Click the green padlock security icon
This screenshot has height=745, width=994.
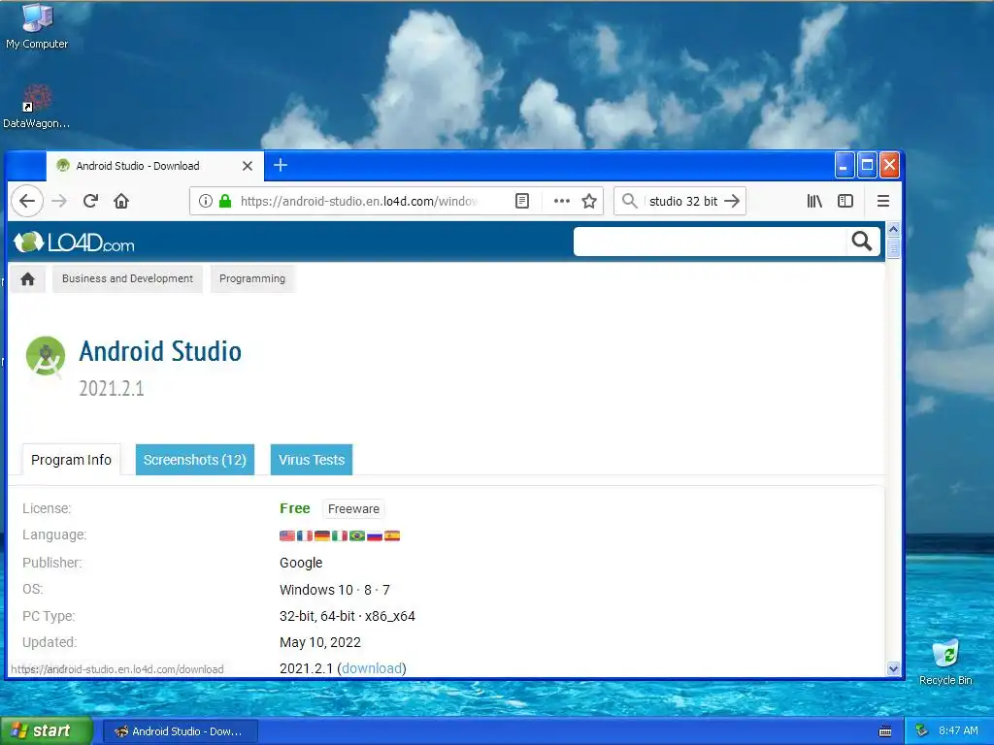point(225,202)
